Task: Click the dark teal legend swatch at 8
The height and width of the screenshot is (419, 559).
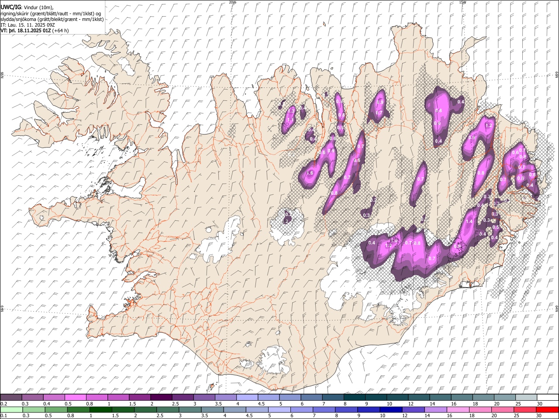Action: pyautogui.click(x=354, y=398)
